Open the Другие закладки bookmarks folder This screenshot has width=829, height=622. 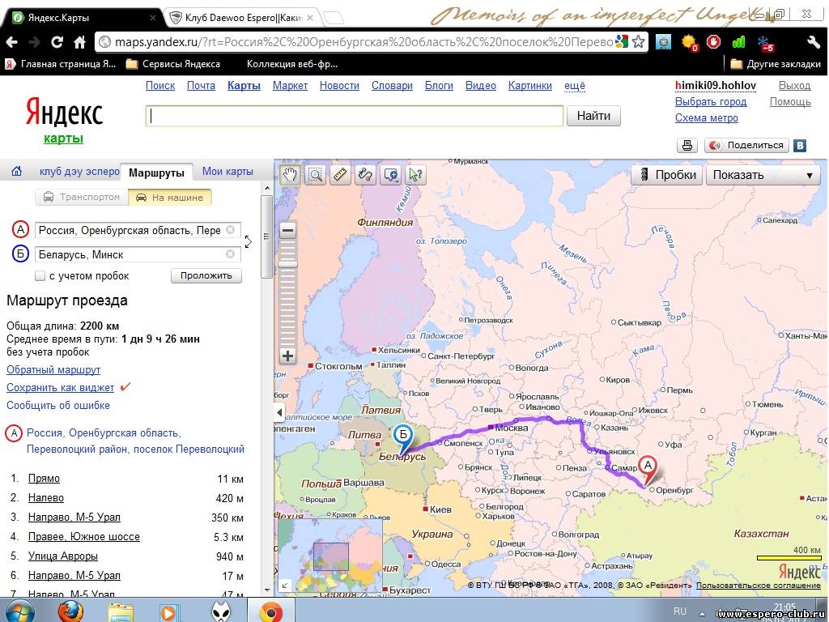coord(776,64)
